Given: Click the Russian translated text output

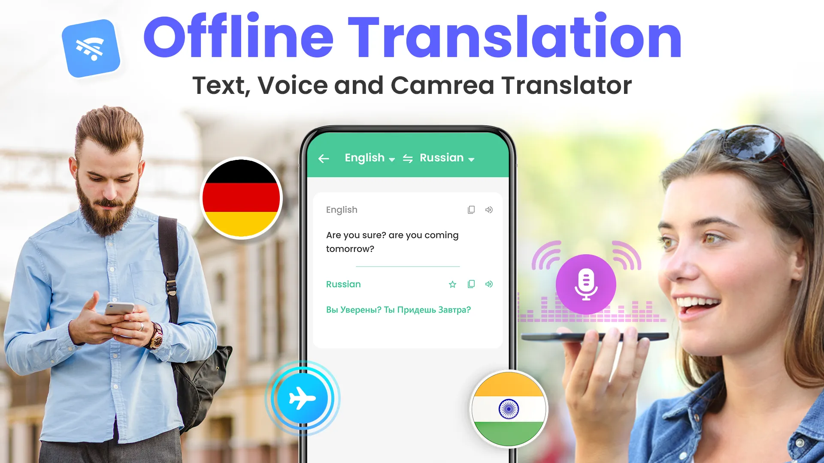Looking at the screenshot, I should [x=398, y=310].
